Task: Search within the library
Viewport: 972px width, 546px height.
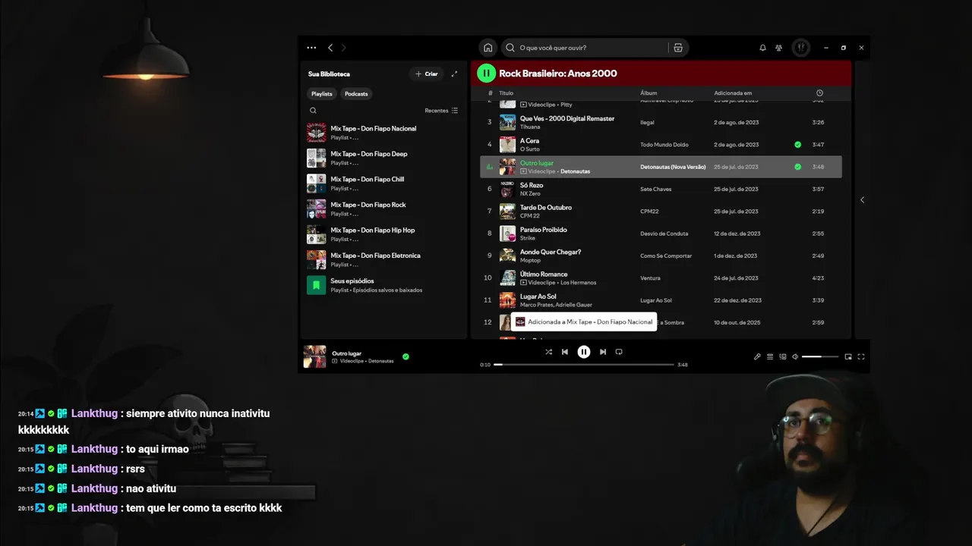Action: 313,111
